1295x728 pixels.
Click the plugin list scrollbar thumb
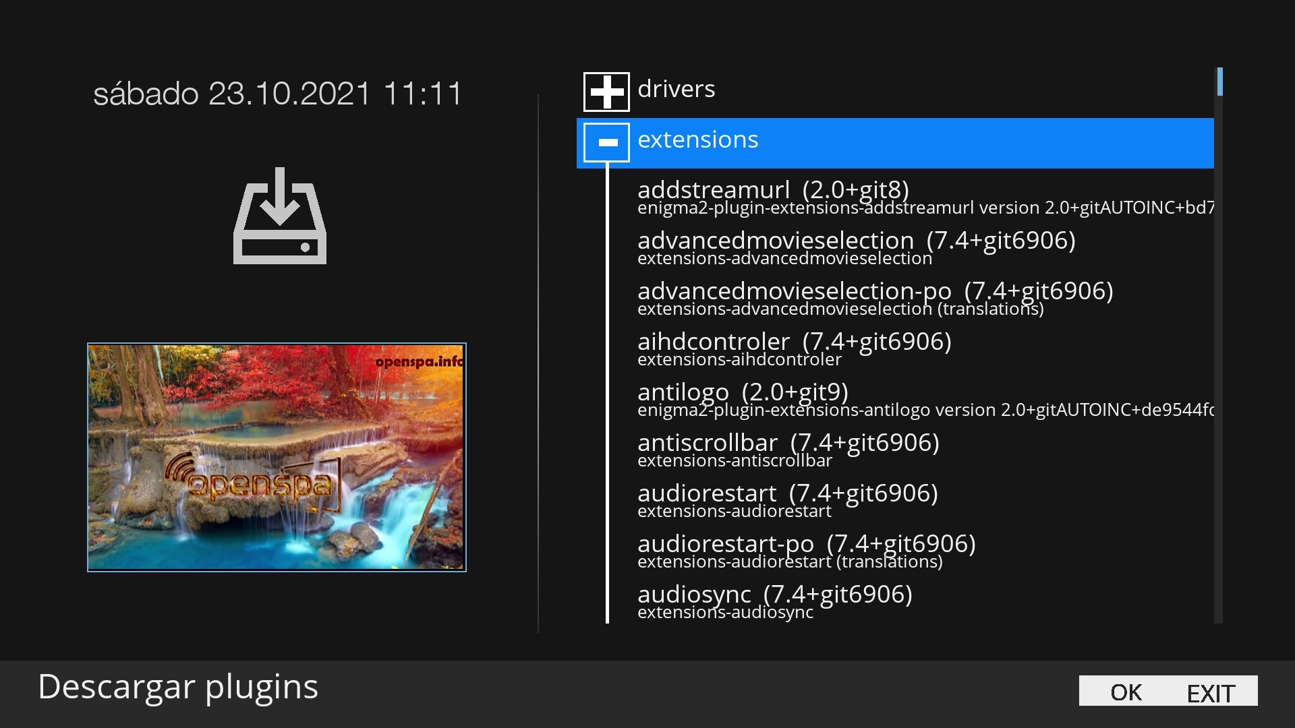[1219, 82]
